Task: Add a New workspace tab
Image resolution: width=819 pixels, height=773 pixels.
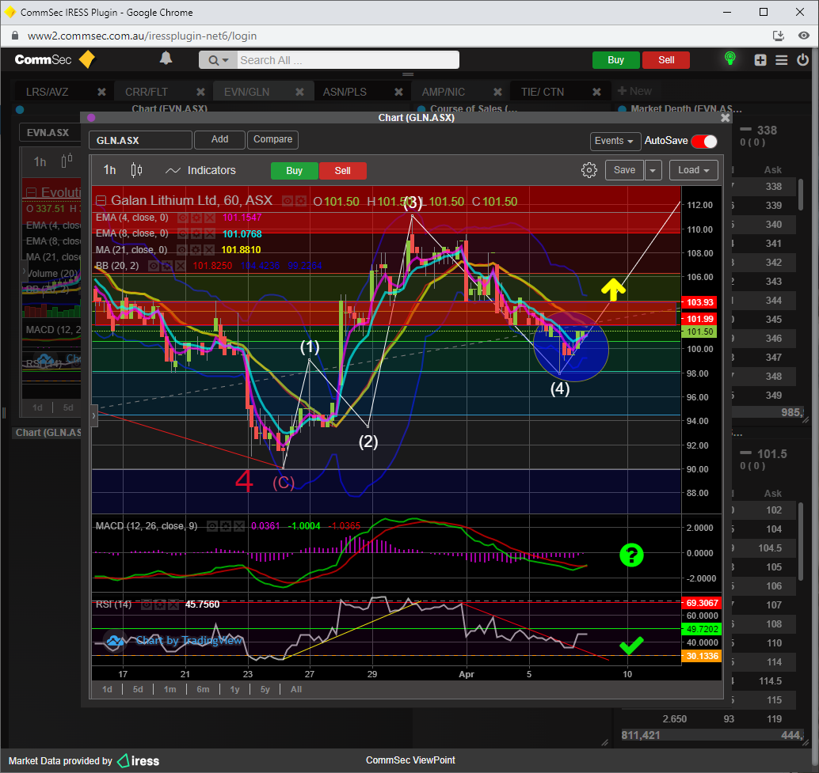Action: coord(634,91)
